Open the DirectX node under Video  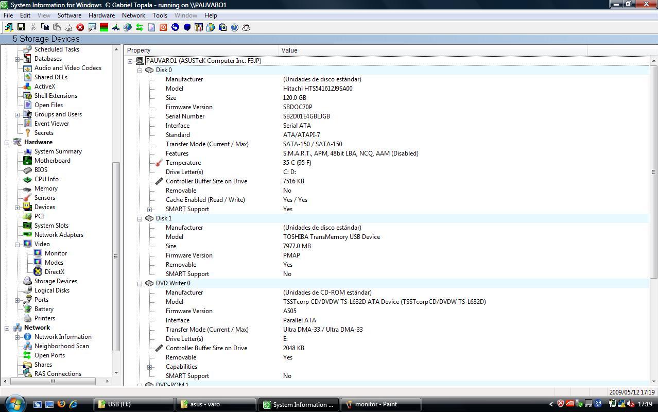[55, 272]
